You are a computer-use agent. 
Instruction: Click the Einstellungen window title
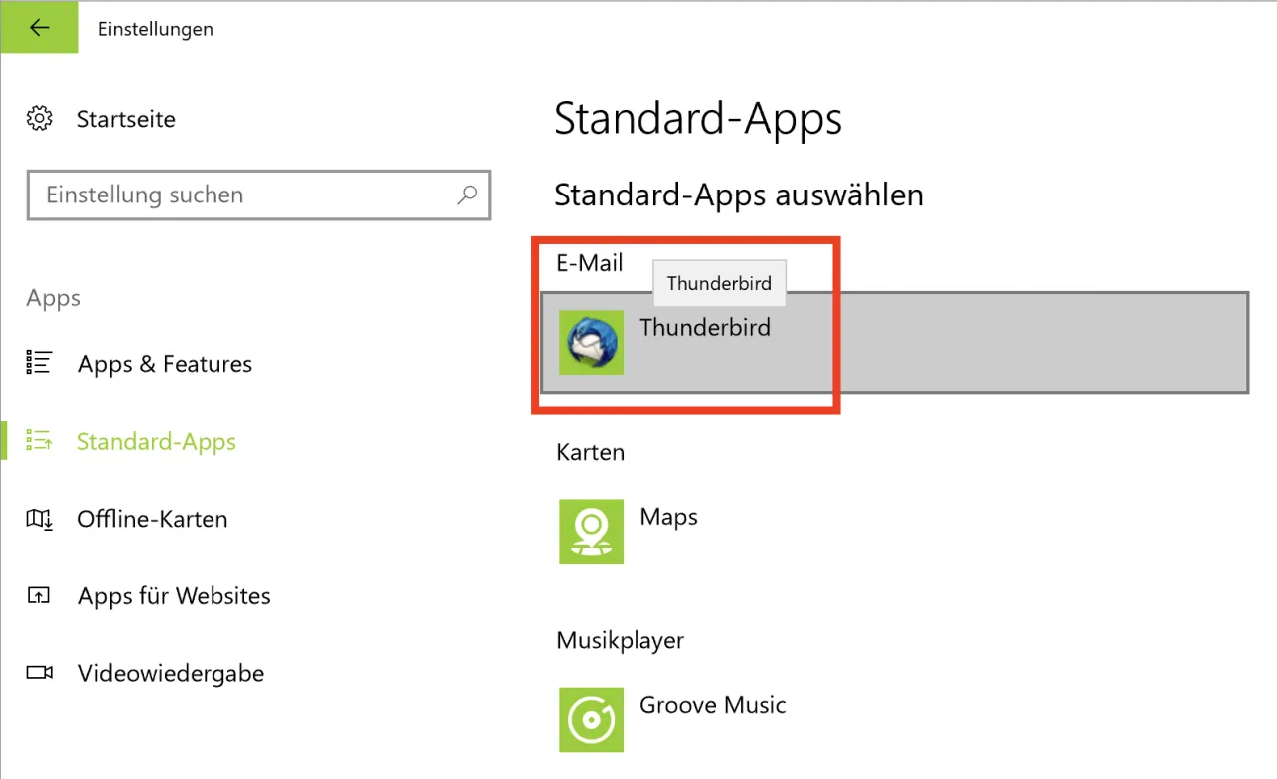[x=155, y=29]
